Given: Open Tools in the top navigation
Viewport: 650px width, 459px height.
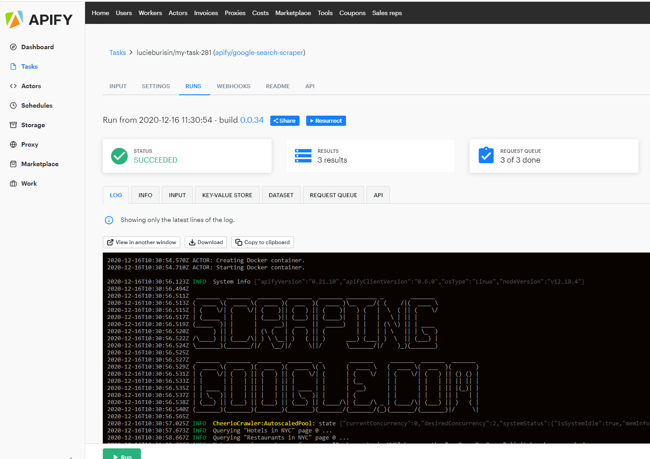Looking at the screenshot, I should [325, 13].
